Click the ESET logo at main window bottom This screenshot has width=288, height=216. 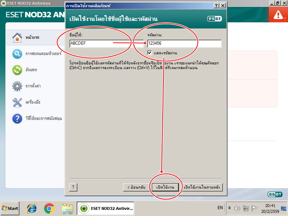(275, 194)
